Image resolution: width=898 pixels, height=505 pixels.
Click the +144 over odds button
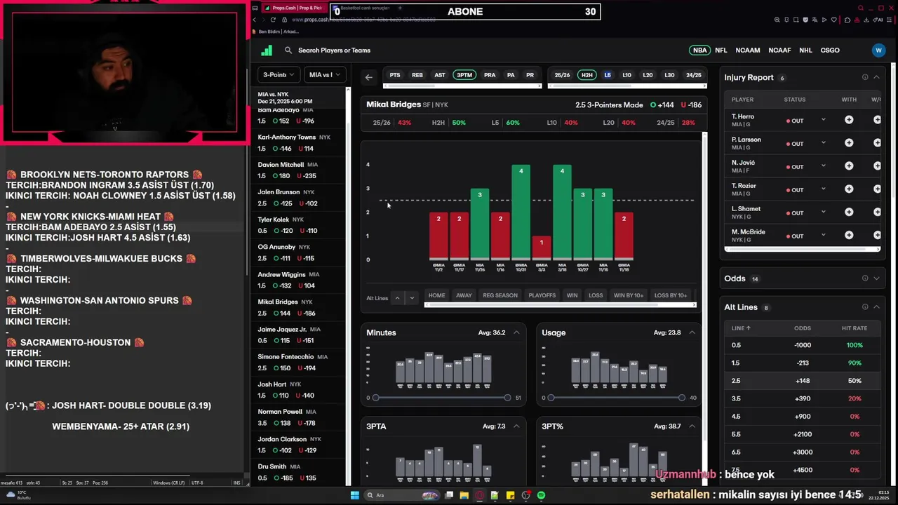coord(662,105)
